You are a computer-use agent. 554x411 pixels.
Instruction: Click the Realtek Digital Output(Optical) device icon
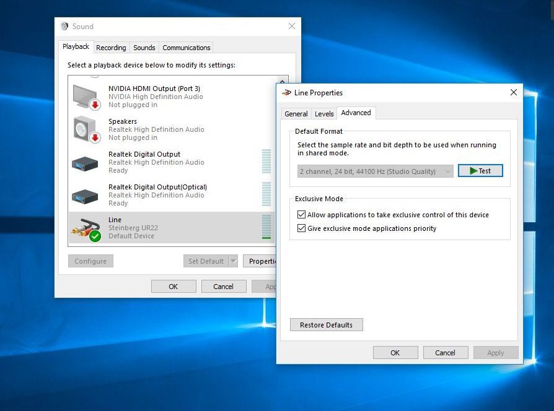(x=85, y=196)
